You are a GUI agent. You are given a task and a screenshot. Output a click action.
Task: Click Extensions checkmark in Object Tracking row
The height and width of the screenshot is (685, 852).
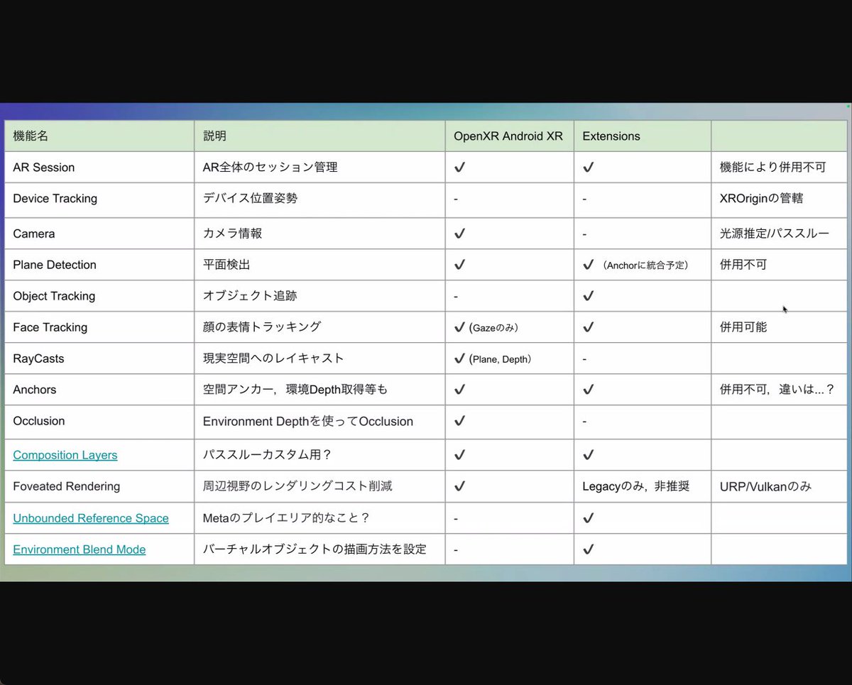pyautogui.click(x=588, y=296)
